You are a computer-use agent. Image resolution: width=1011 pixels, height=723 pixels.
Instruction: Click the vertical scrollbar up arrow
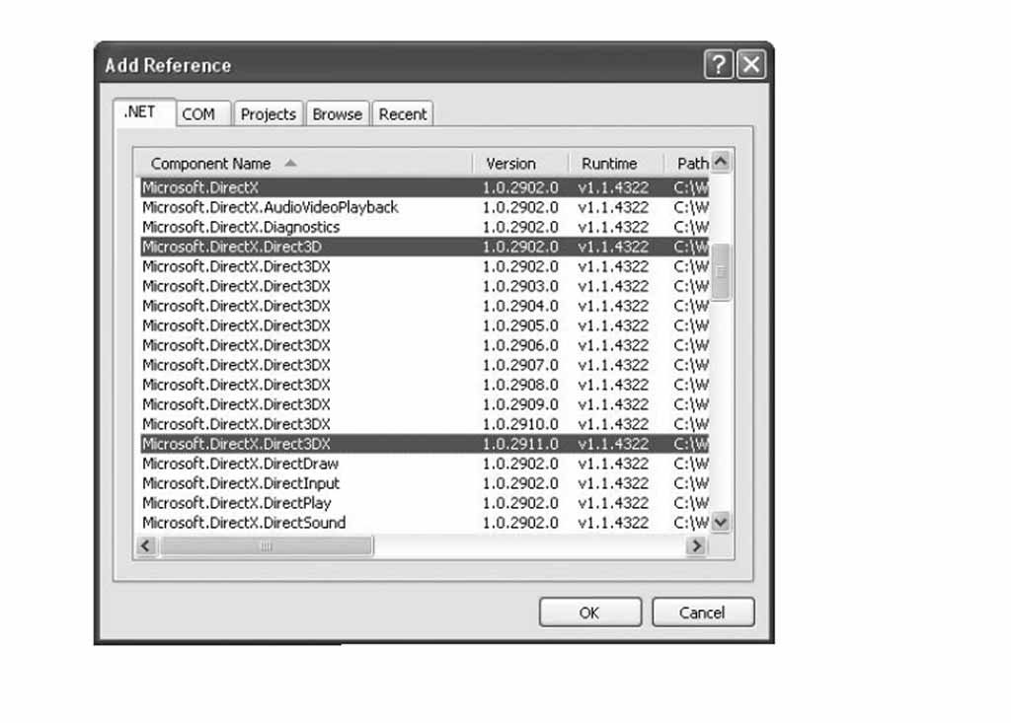tap(721, 161)
